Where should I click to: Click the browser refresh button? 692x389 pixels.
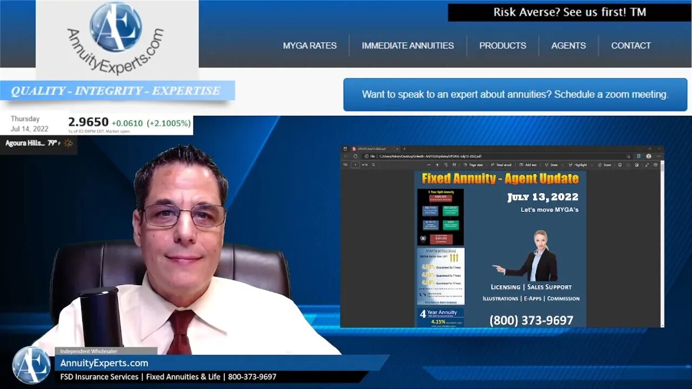(x=355, y=156)
